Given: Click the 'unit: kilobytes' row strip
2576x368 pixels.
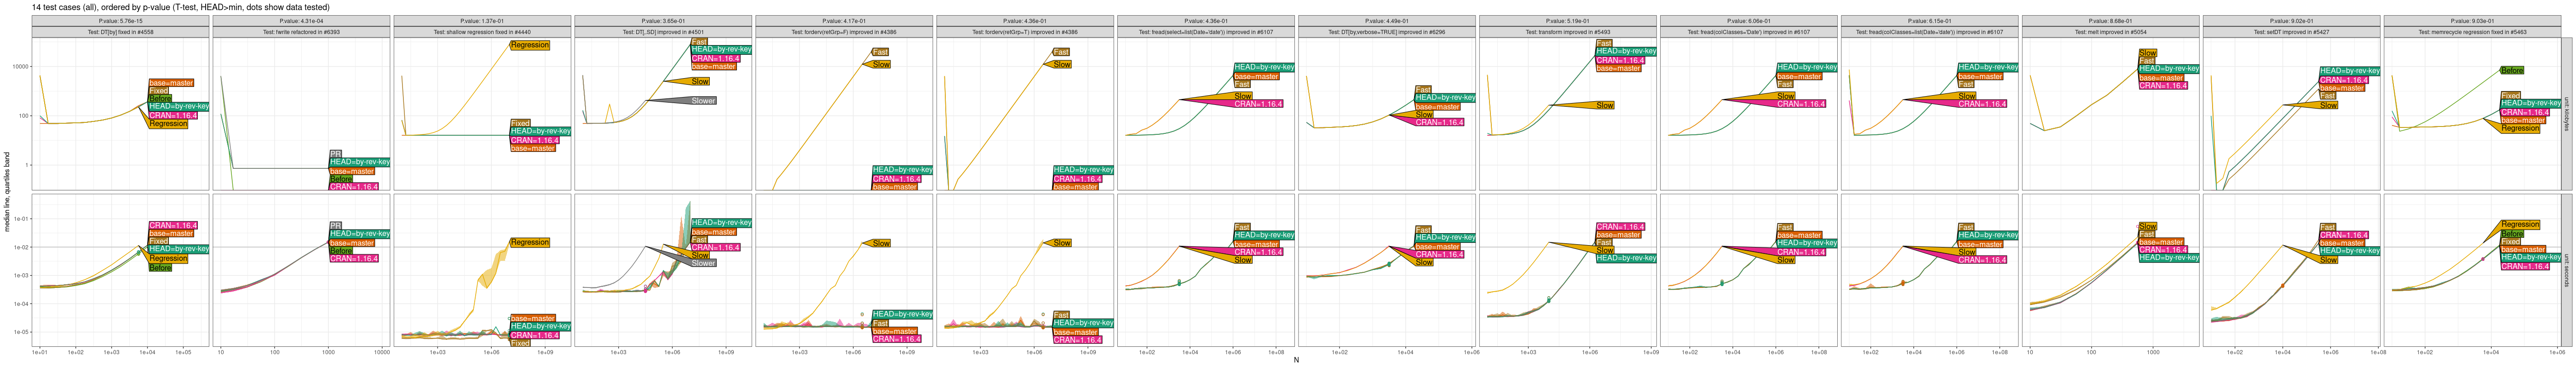Looking at the screenshot, I should click(x=2566, y=114).
